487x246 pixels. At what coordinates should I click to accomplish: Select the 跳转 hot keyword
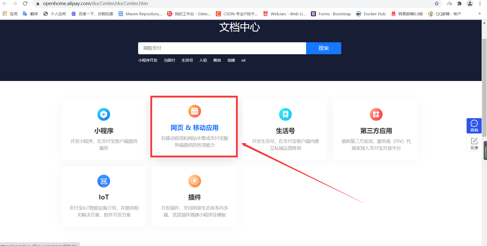pos(217,60)
